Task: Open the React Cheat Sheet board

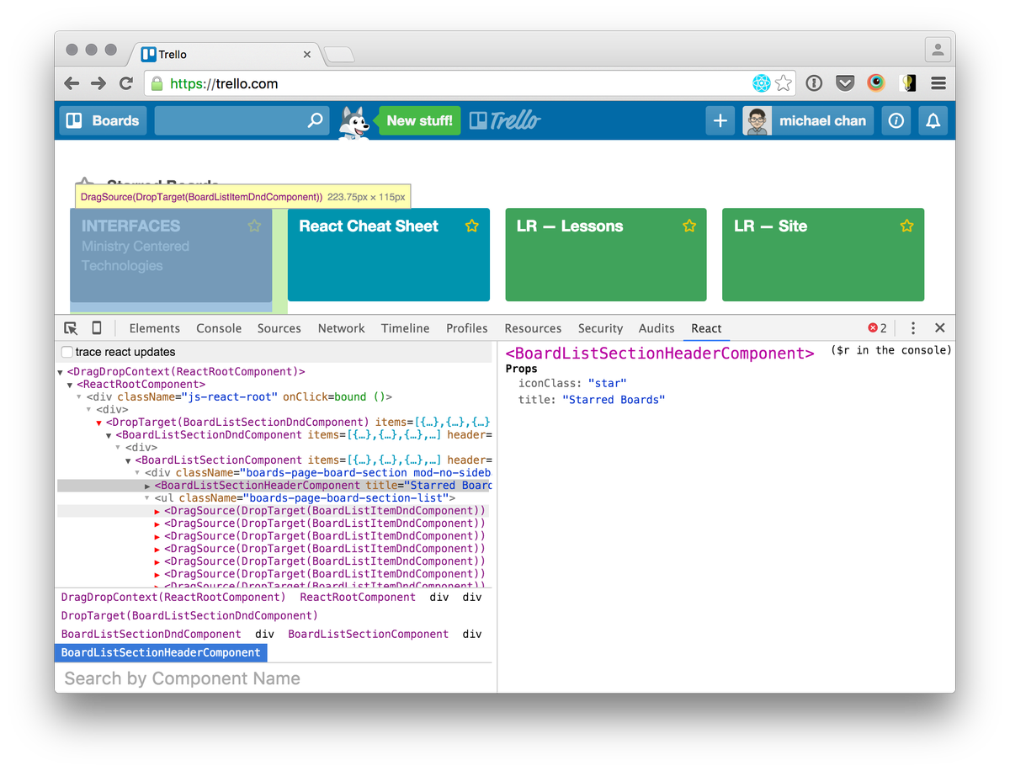Action: 389,255
